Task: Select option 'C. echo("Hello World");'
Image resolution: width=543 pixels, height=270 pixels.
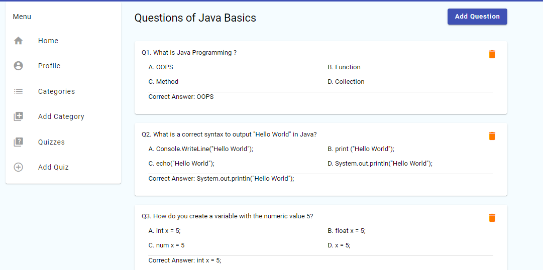Action: [x=181, y=164]
